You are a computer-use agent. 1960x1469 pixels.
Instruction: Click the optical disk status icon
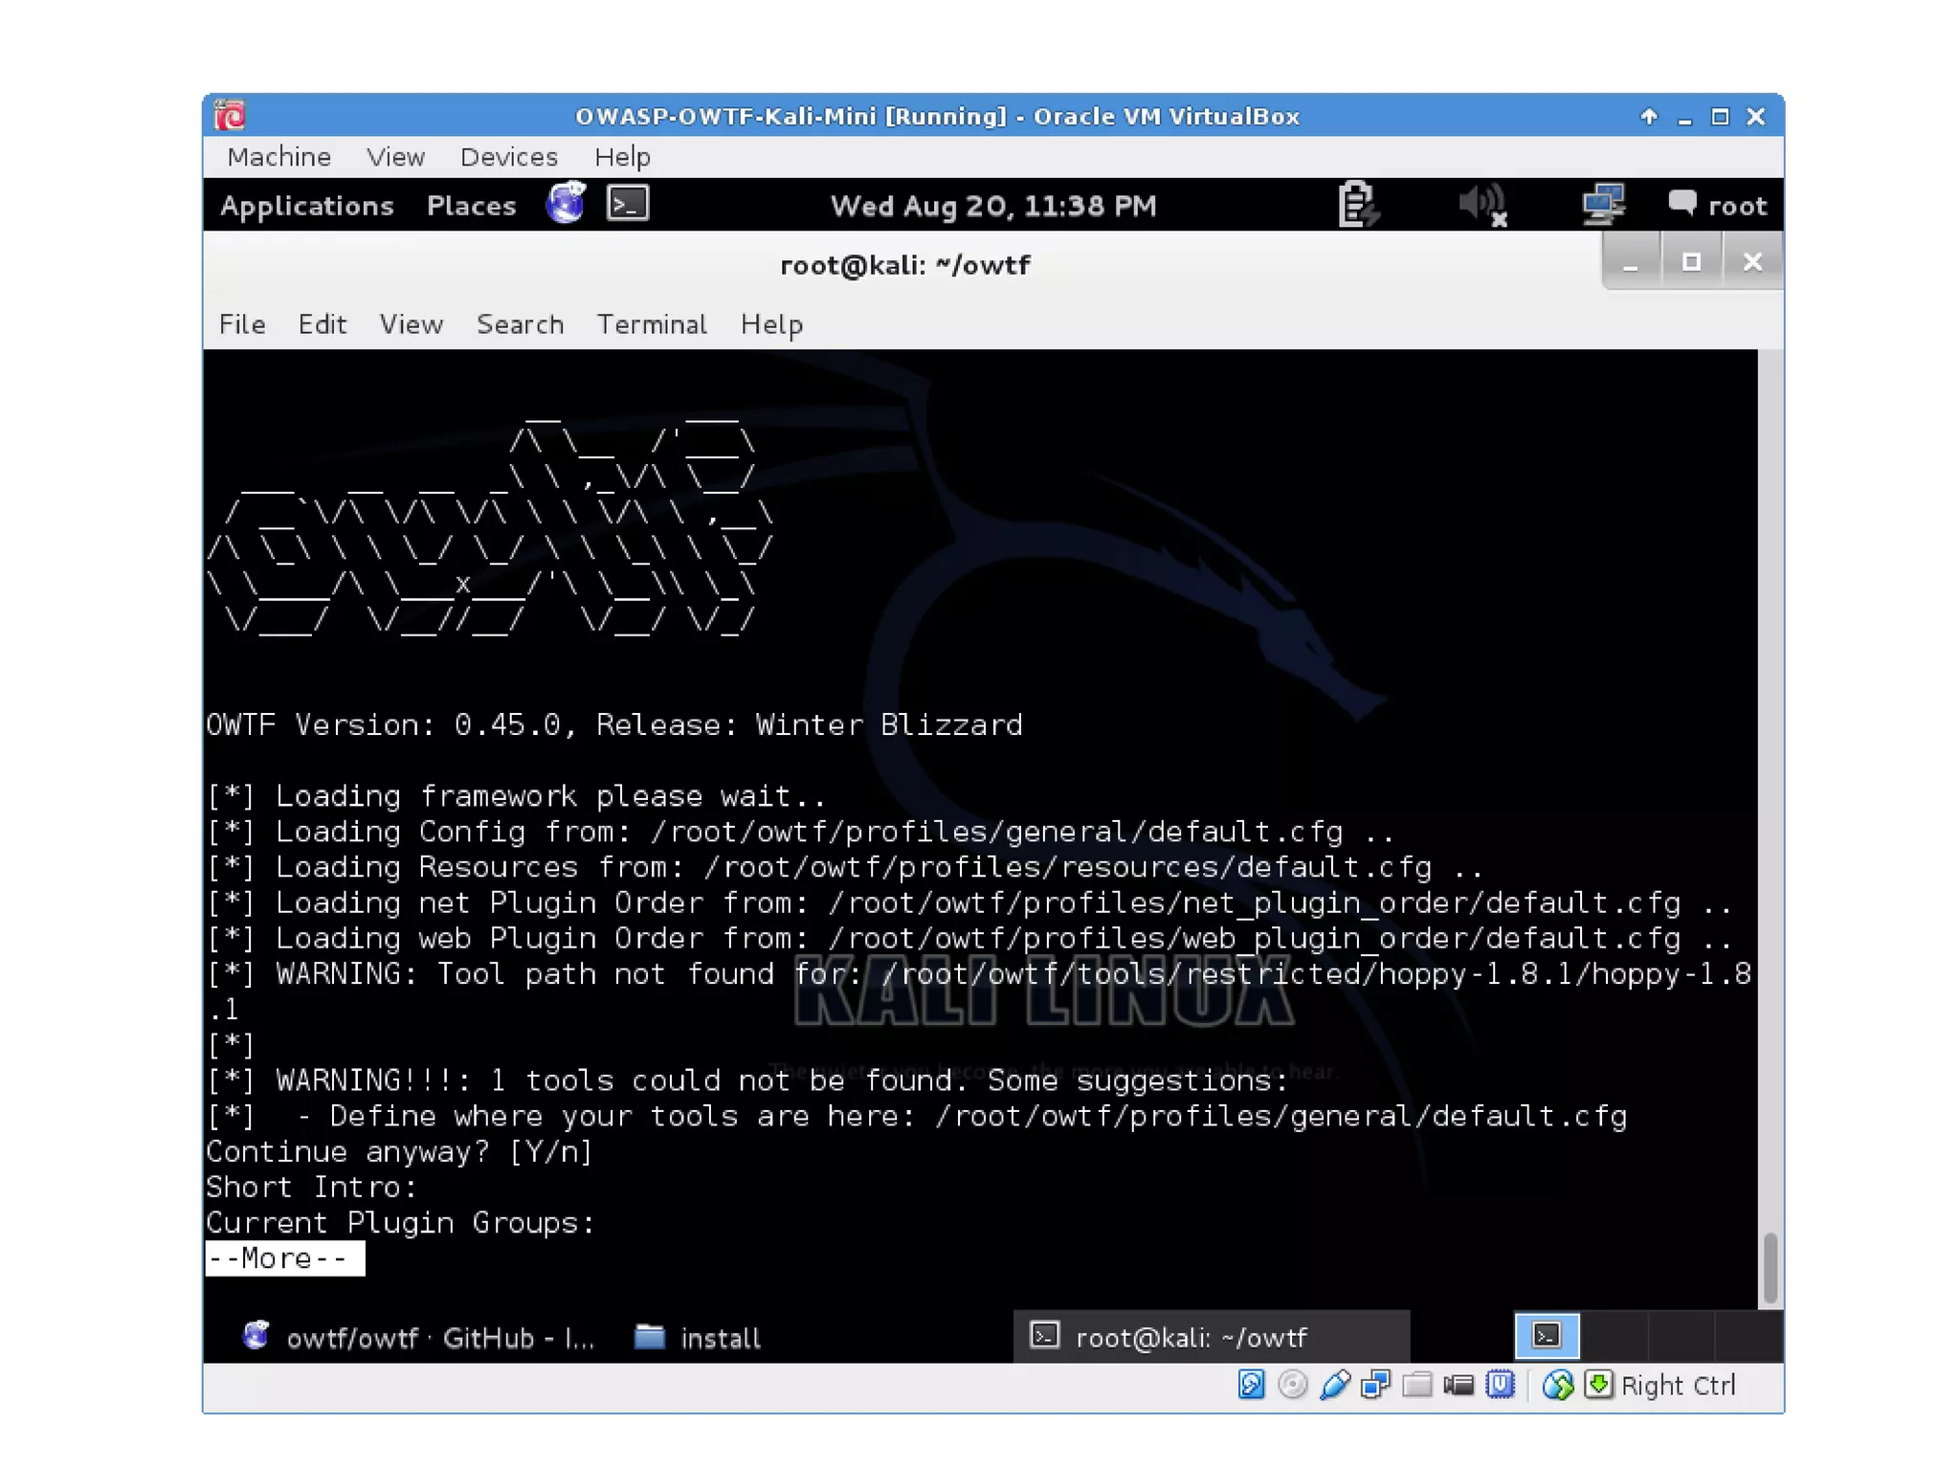[x=1292, y=1385]
